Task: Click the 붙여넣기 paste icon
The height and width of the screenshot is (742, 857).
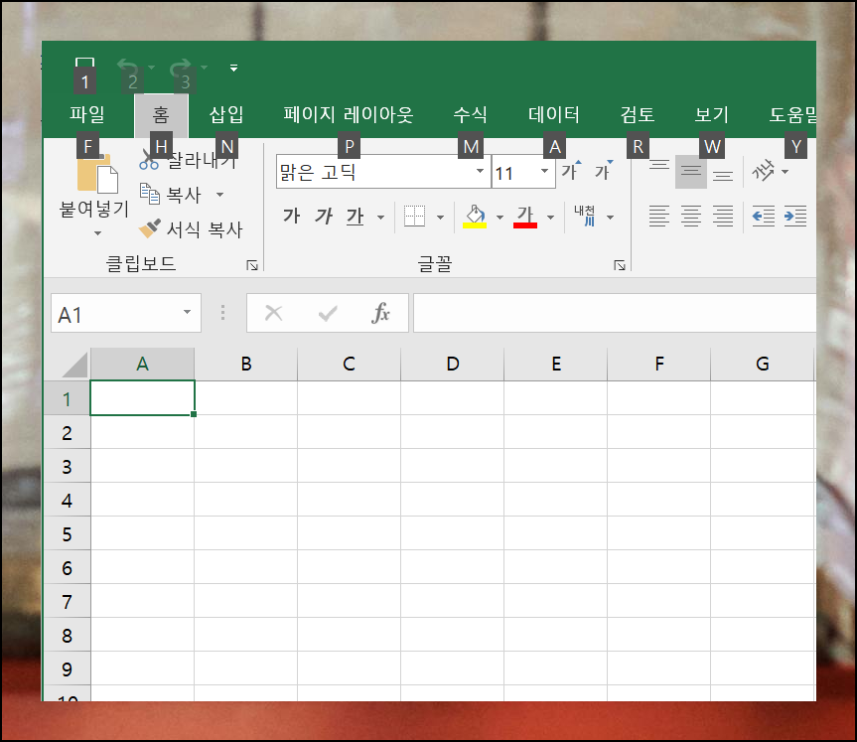Action: tap(97, 174)
